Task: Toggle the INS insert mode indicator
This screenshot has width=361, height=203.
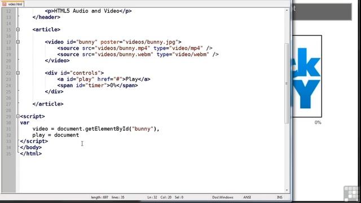Action: (x=280, y=197)
